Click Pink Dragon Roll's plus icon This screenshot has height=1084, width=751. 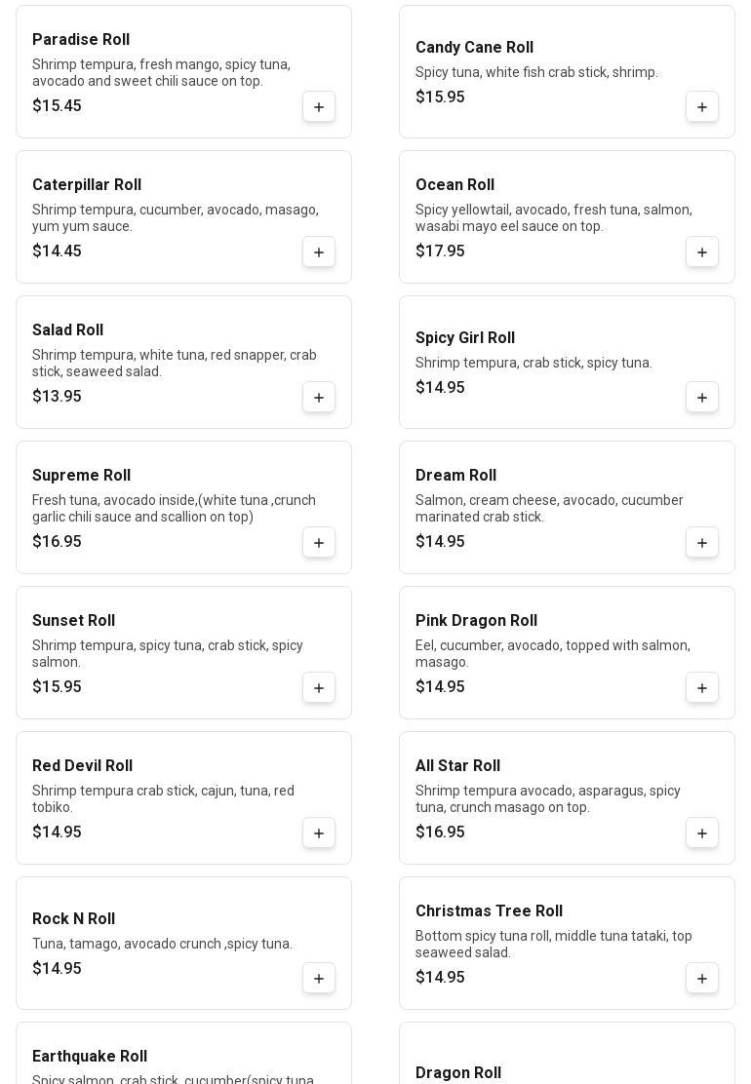coord(702,687)
